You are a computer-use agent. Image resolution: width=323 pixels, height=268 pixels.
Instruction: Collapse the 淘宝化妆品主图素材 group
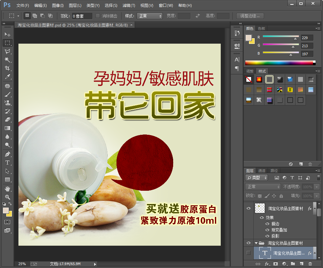(256, 243)
